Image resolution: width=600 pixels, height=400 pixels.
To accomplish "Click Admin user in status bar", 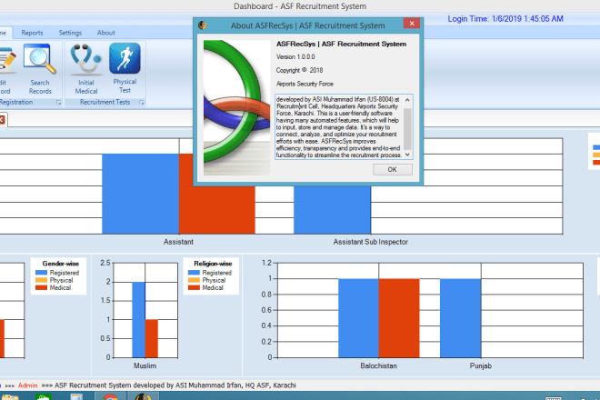I will 28,385.
